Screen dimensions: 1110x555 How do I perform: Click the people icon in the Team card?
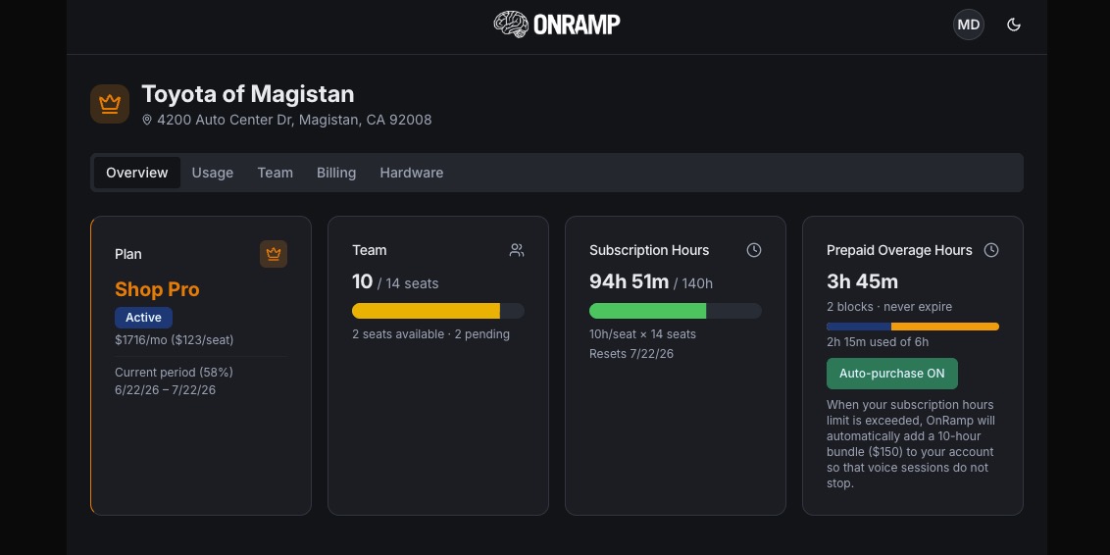(x=517, y=250)
